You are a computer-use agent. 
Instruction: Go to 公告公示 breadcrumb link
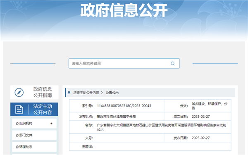pyautogui.click(x=112, y=93)
